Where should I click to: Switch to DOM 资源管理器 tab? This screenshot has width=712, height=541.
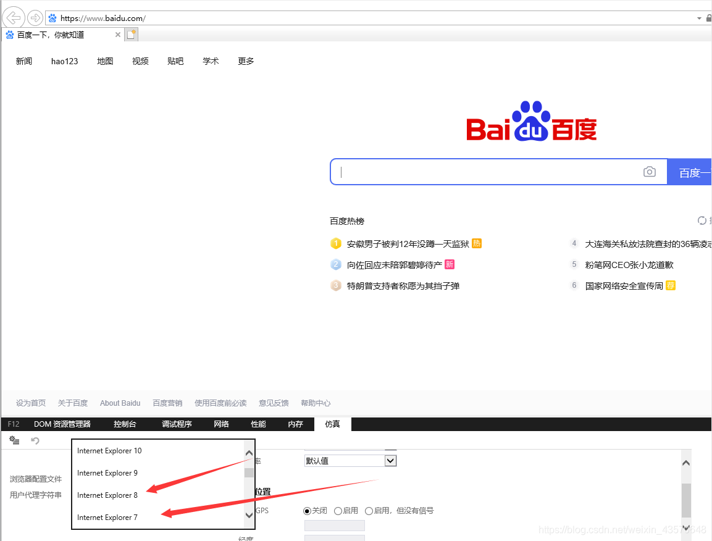coord(62,424)
